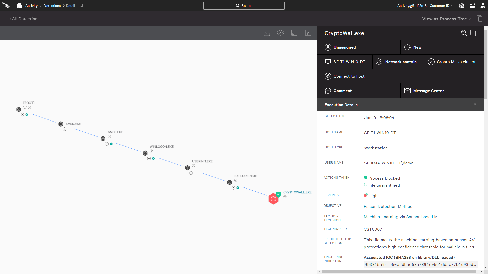Viewport: 488px width, 274px height.
Task: Open user profile icon in top bar
Action: (483, 6)
